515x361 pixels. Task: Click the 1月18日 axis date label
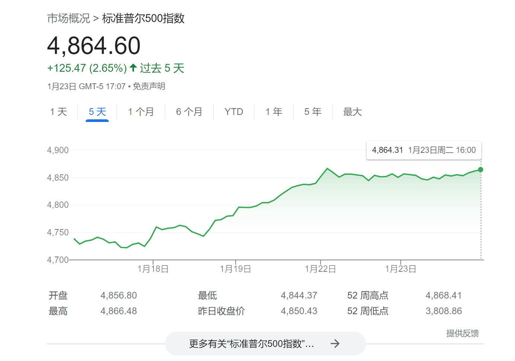[153, 269]
